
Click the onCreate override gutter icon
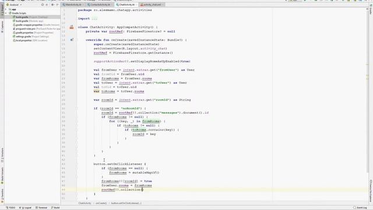point(72,40)
